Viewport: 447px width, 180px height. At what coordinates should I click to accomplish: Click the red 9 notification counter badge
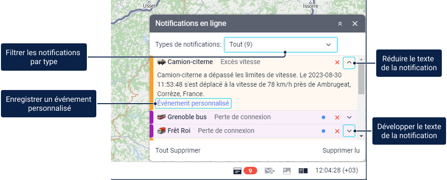click(250, 171)
